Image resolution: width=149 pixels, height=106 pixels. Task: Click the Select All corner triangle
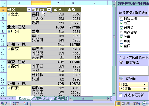tap(4, 3)
